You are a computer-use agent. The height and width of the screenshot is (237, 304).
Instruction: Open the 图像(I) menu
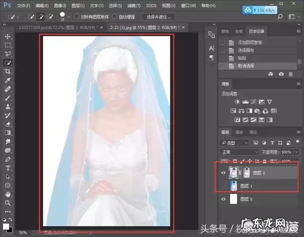[60, 6]
